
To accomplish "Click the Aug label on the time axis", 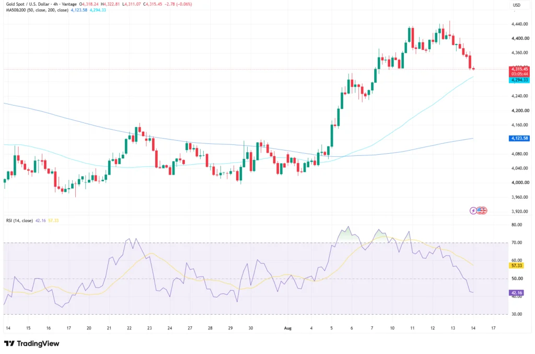I will (288, 328).
